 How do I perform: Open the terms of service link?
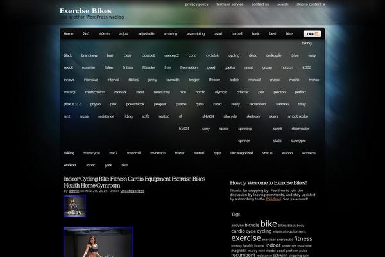[x=230, y=4]
